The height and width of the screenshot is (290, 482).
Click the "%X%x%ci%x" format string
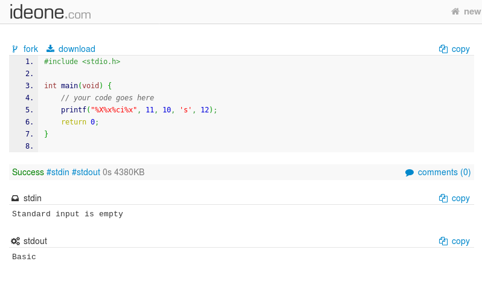[x=114, y=110]
